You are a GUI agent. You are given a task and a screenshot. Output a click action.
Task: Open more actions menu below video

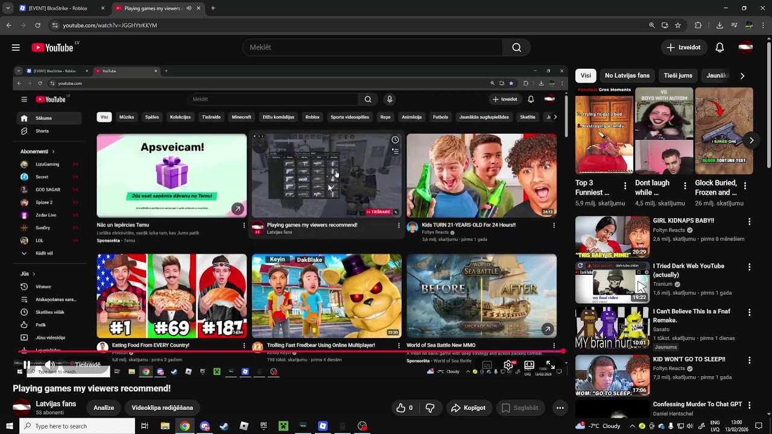560,408
